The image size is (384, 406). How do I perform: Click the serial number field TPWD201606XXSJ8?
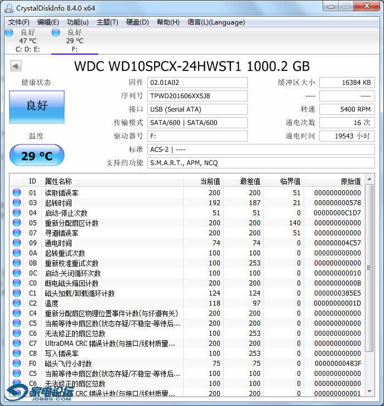198,96
